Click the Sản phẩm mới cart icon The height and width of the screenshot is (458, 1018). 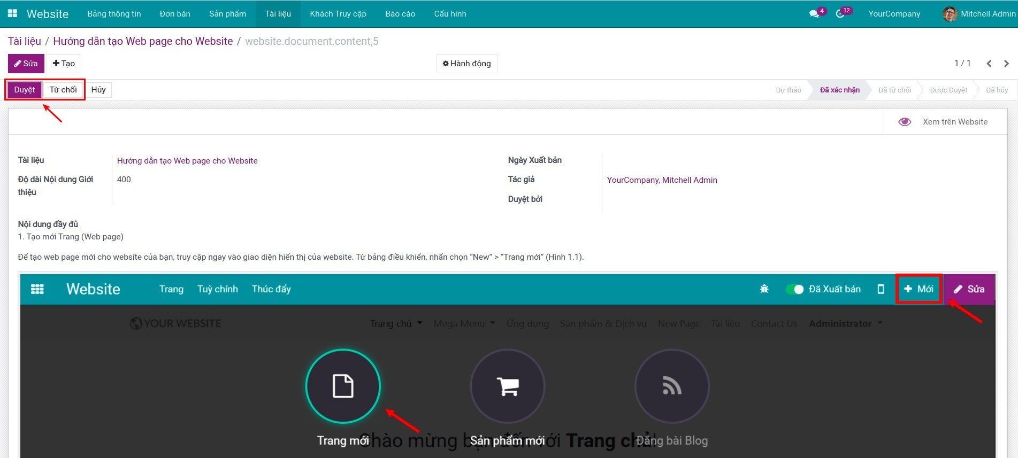coord(507,386)
